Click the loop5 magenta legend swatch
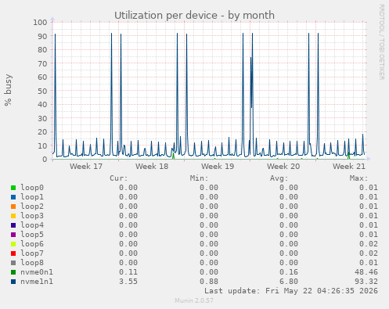Image resolution: width=389 pixels, height=309 pixels. (13, 235)
